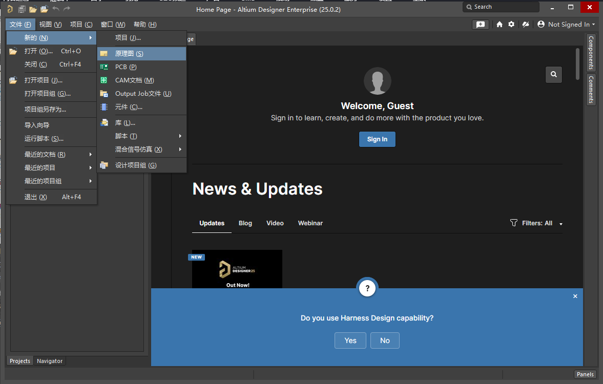Expand the 脚本 (T) submenu

coord(142,136)
